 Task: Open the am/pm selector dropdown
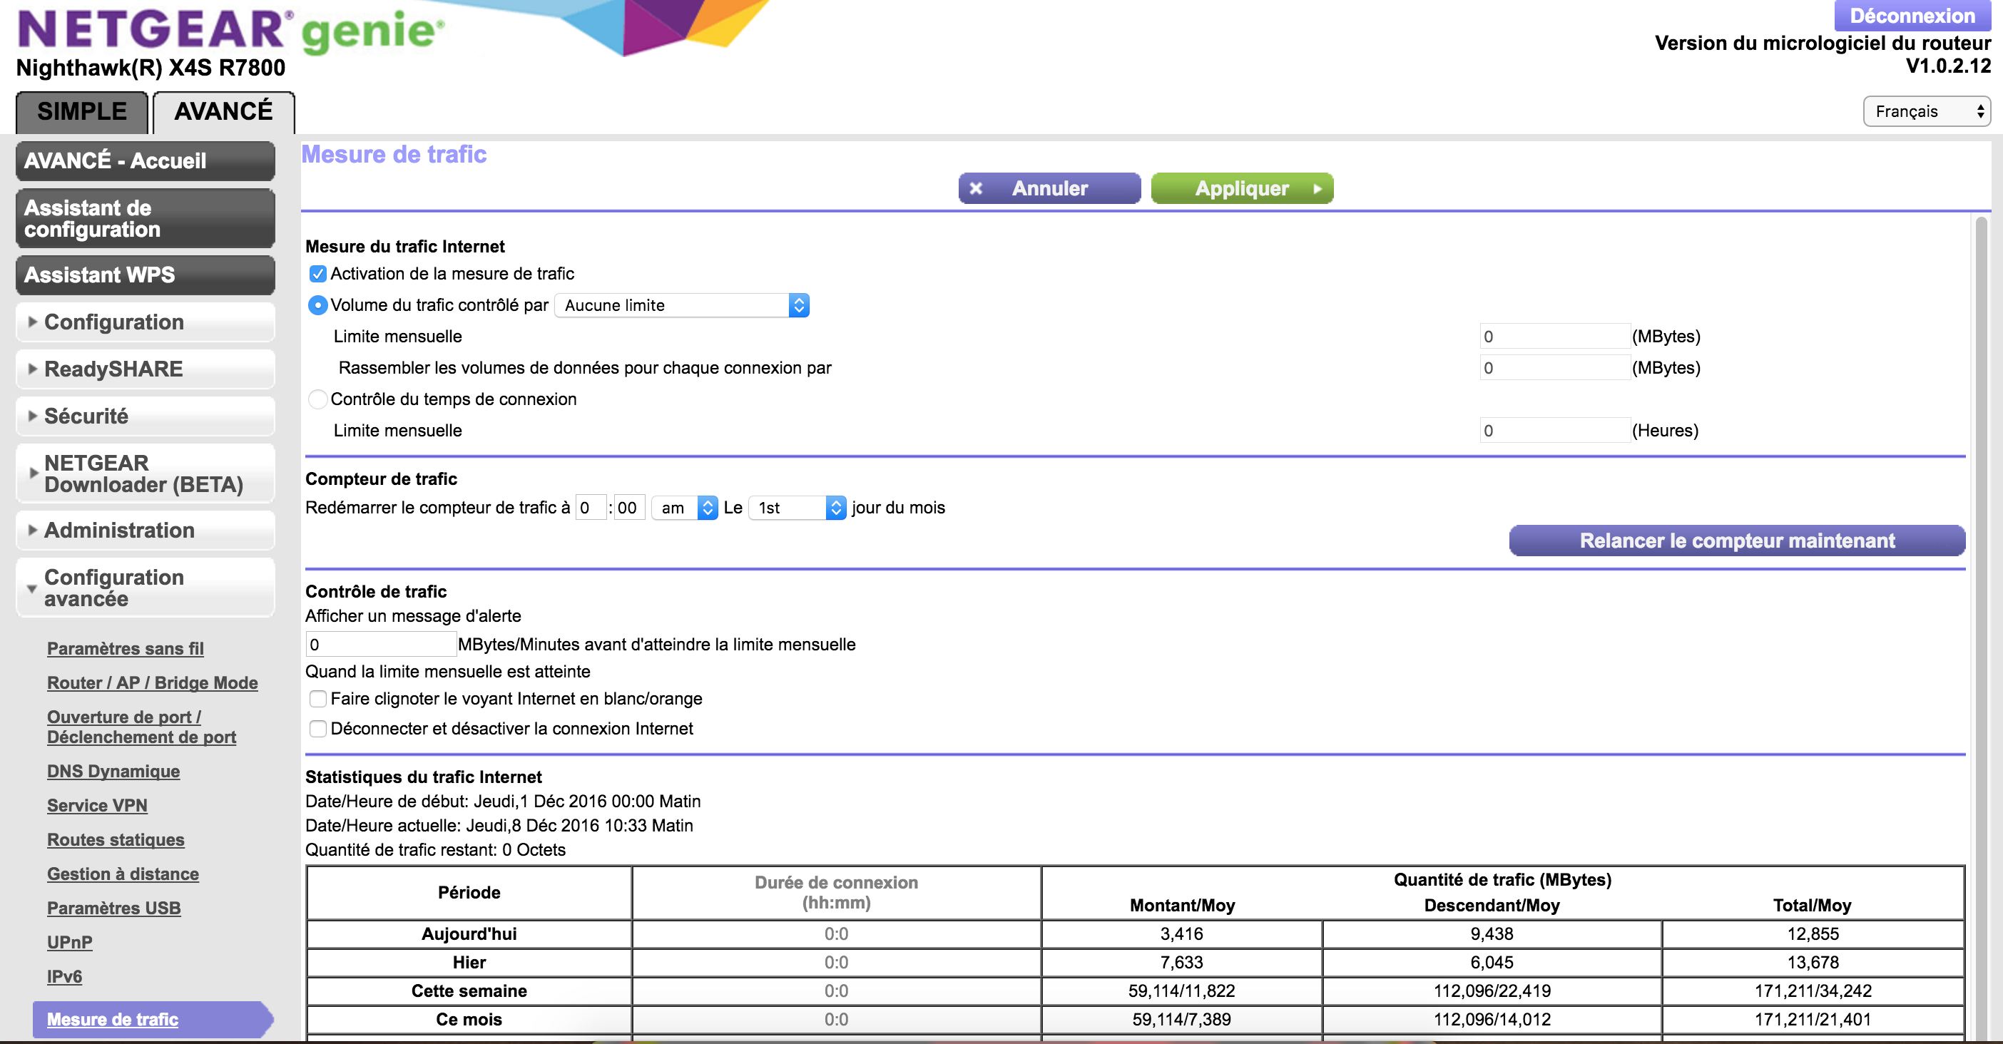point(684,508)
